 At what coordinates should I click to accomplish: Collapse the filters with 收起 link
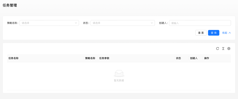point(226,33)
